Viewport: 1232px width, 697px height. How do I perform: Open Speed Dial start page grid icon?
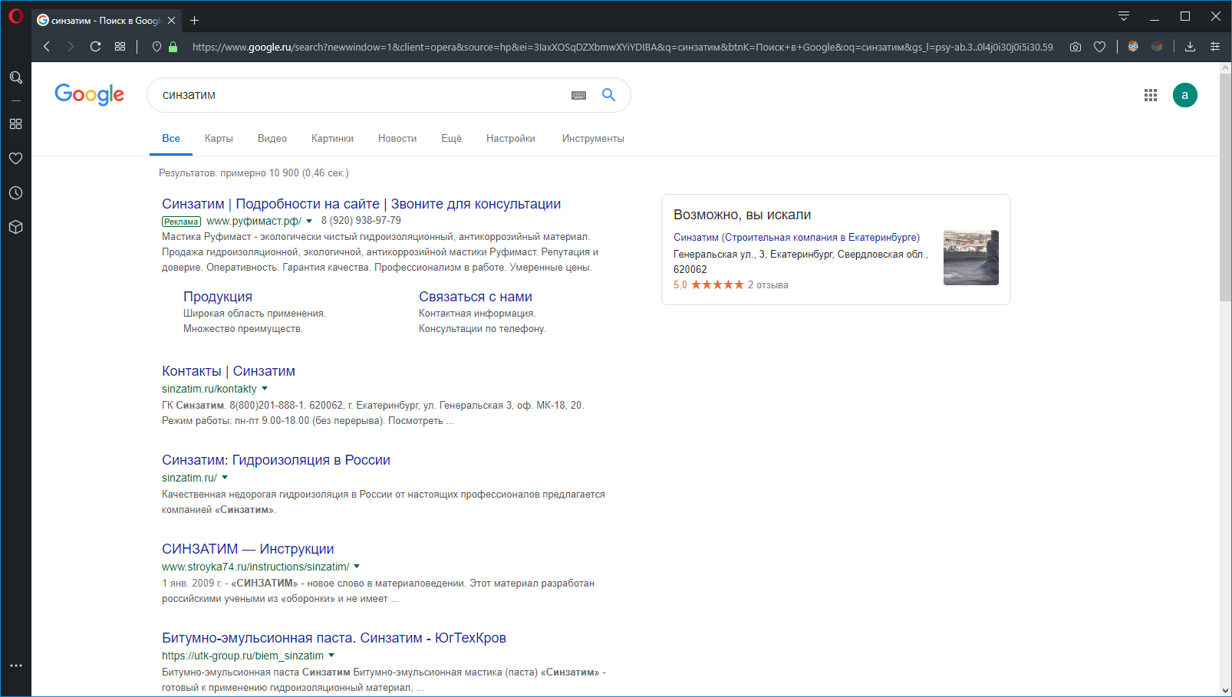120,47
